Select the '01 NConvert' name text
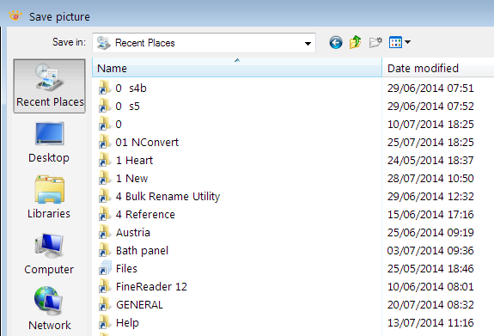The image size is (494, 336). click(x=147, y=142)
